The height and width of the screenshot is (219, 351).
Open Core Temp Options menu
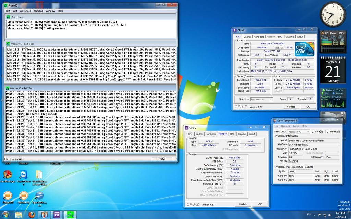tap(286, 126)
